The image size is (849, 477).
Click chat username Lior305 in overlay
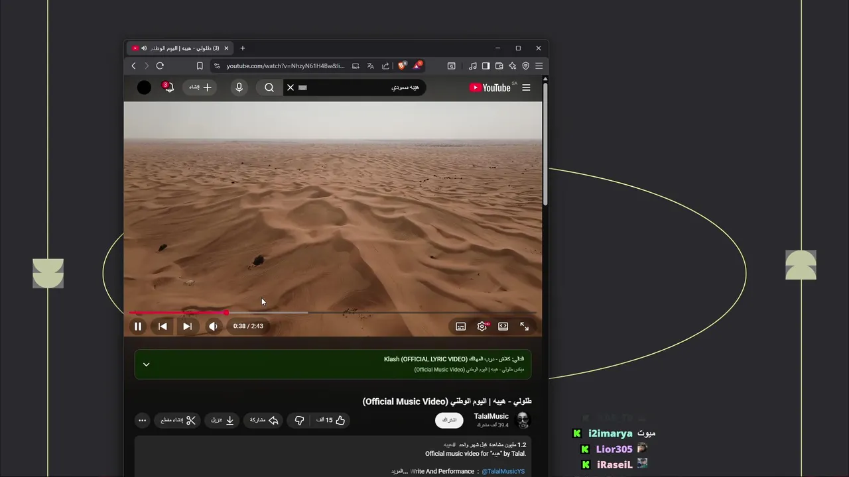(x=614, y=449)
